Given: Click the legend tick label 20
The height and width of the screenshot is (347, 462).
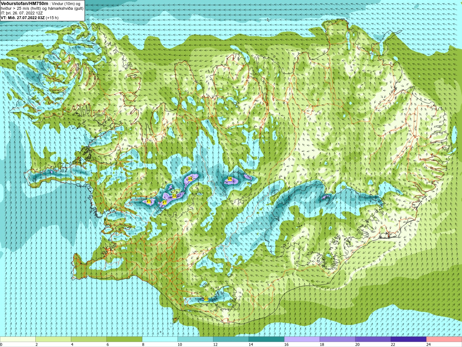Looking at the screenshot, I should click(x=358, y=344).
